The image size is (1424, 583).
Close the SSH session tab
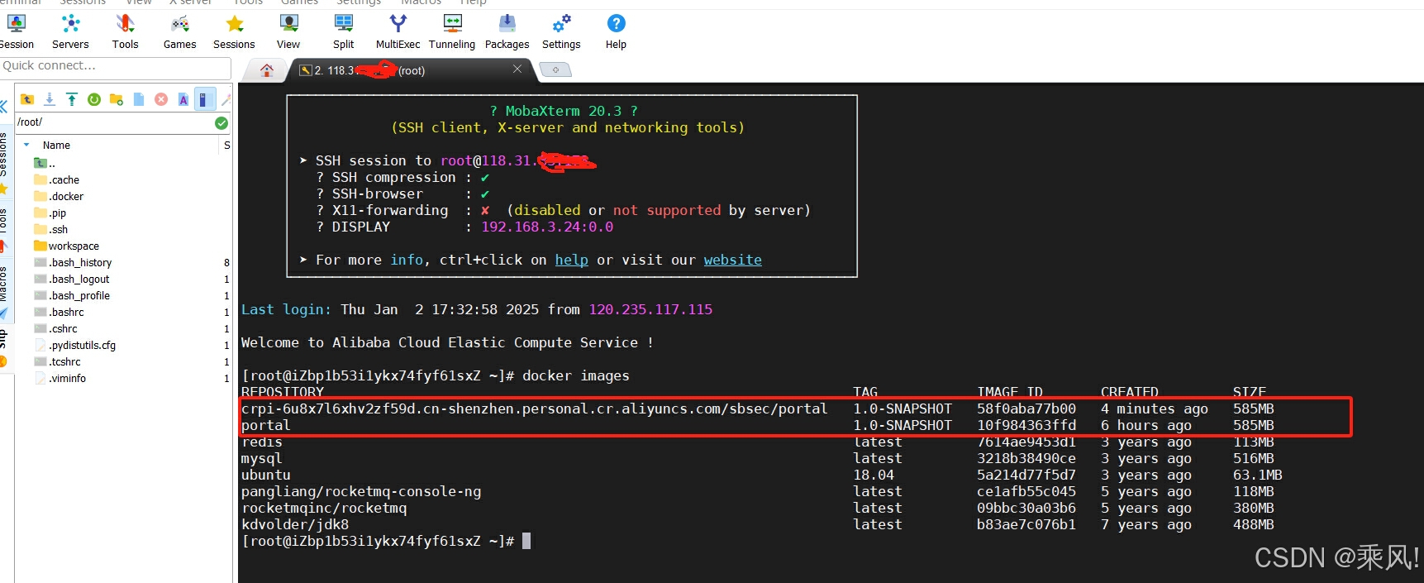pyautogui.click(x=517, y=69)
